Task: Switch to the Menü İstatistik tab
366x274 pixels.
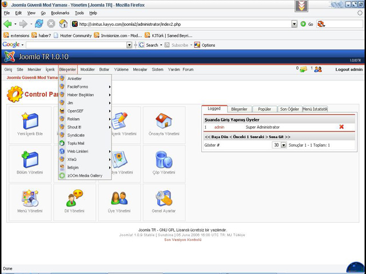Action: (315, 109)
